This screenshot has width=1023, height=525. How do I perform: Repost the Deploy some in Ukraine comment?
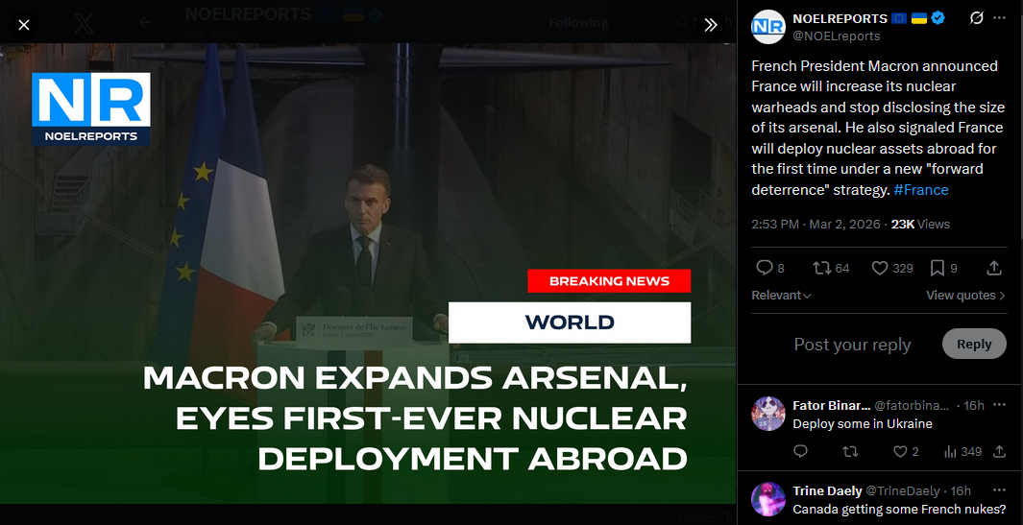pyautogui.click(x=850, y=451)
